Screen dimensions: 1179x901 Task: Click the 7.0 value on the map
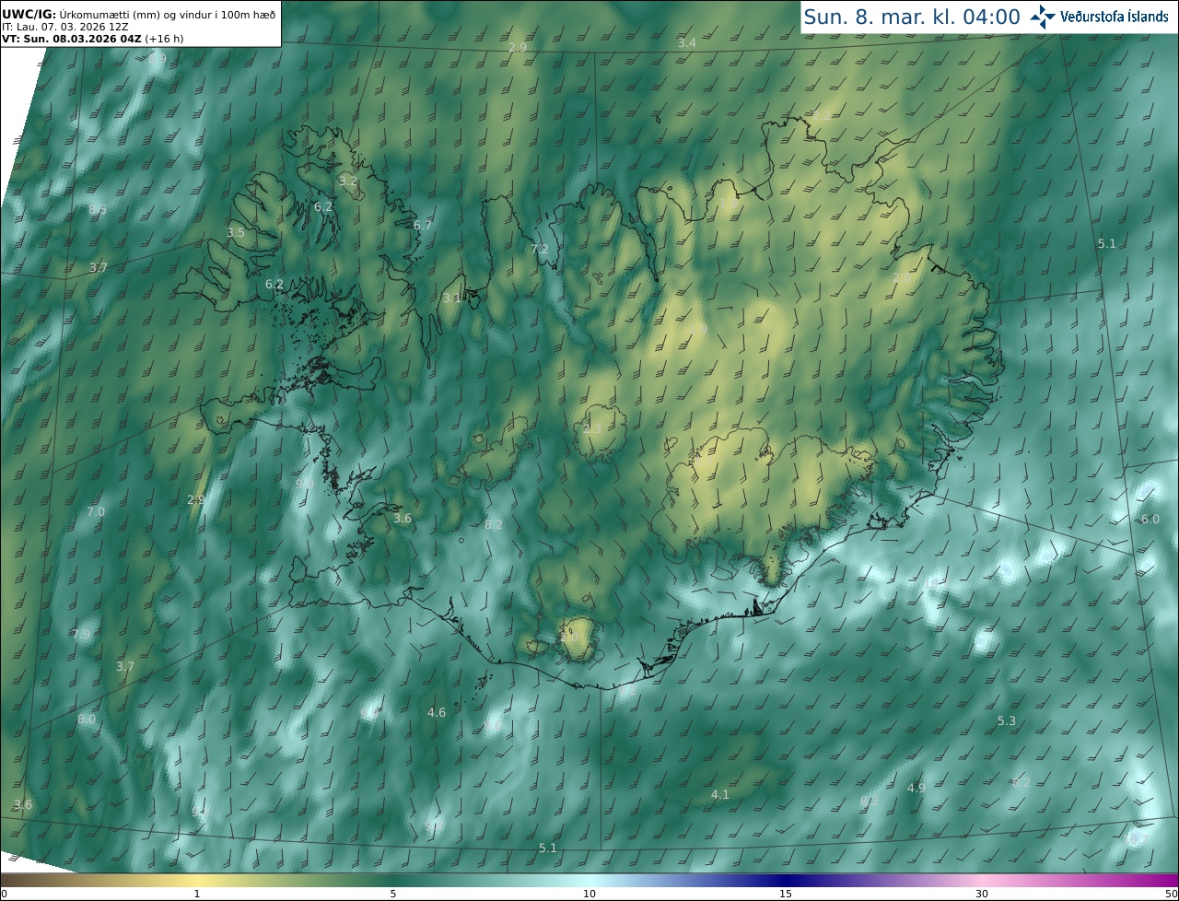[96, 511]
